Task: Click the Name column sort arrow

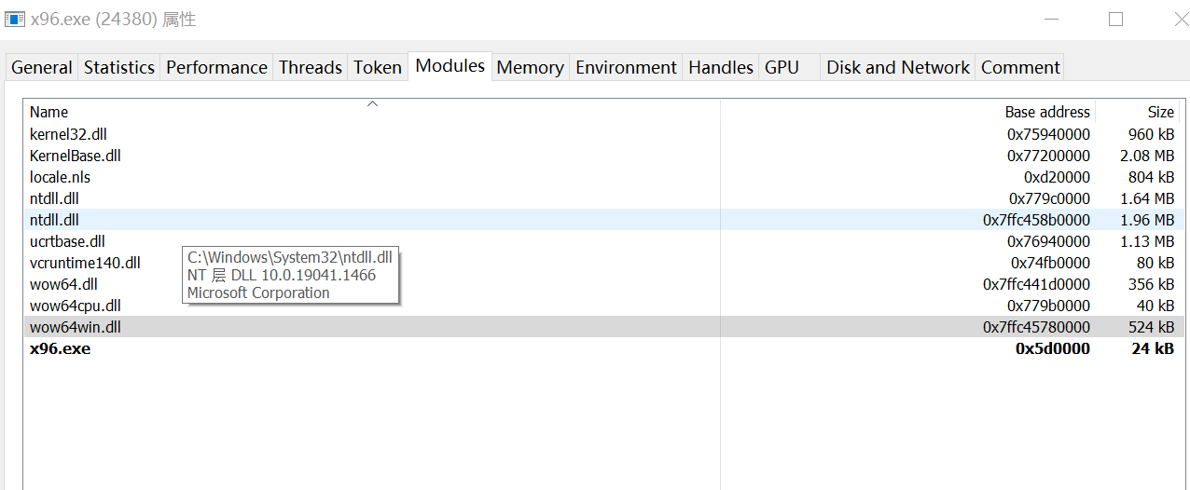Action: (372, 103)
